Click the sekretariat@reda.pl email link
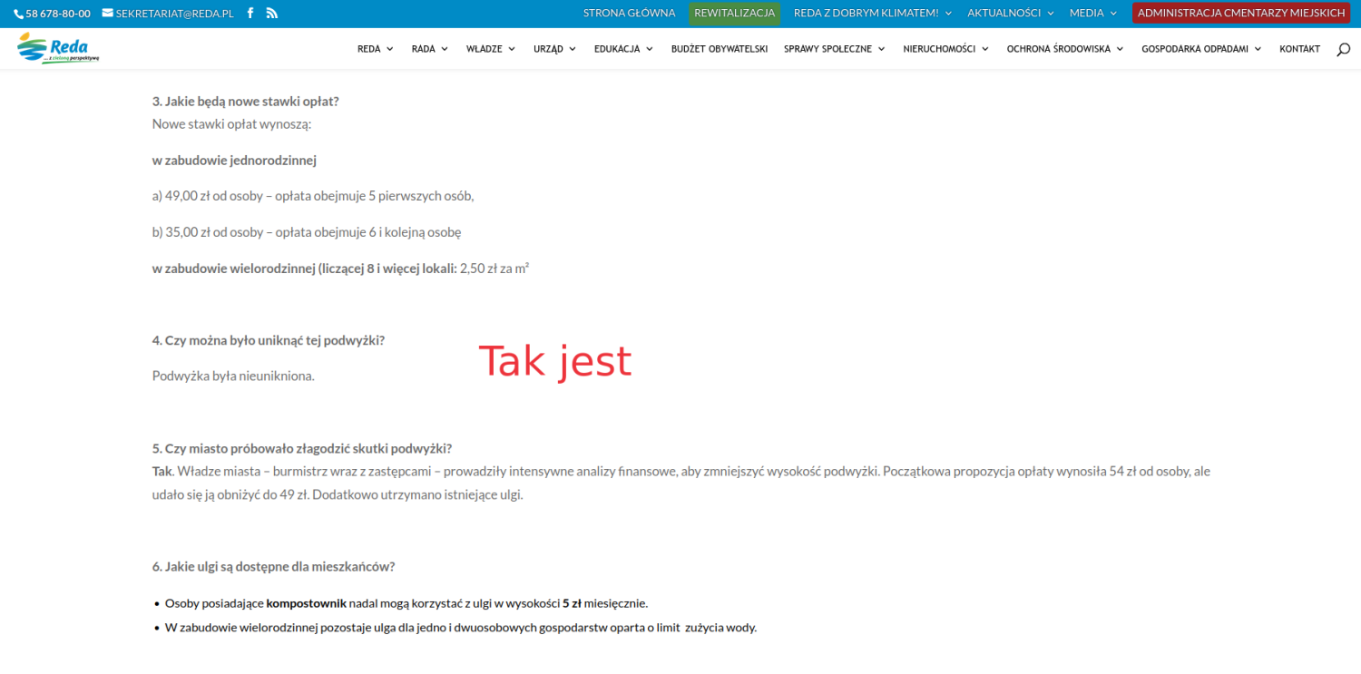This screenshot has width=1361, height=674. tap(168, 14)
